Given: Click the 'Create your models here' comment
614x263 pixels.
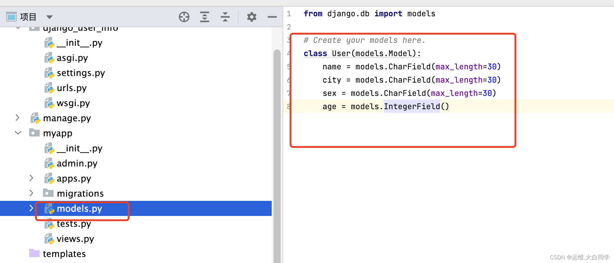Looking at the screenshot, I should (x=364, y=40).
